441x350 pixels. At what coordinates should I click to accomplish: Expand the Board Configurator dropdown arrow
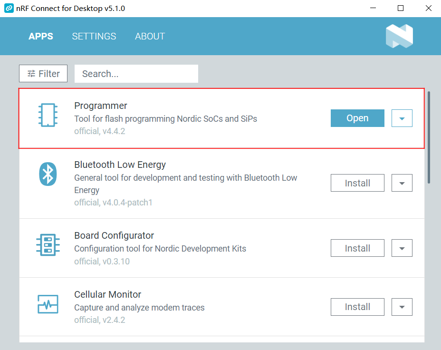click(402, 248)
